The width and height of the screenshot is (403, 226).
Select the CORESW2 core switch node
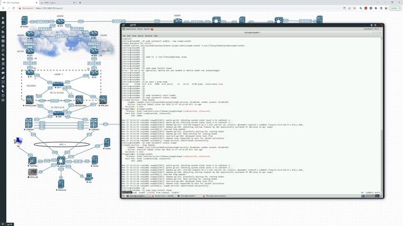click(94, 123)
